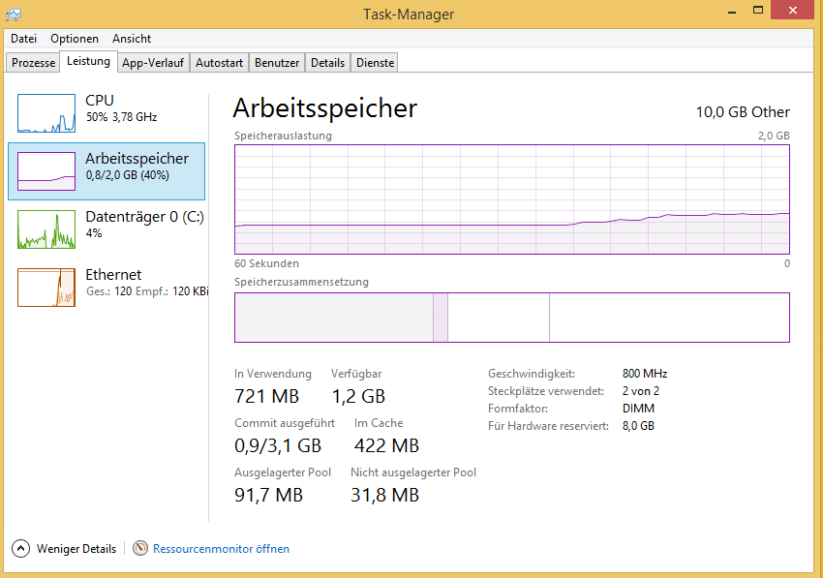Select the Arbeitsspeicher graph thumbnail
Image resolution: width=823 pixels, height=578 pixels.
coord(46,171)
